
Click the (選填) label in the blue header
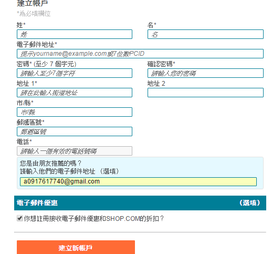click(250, 203)
